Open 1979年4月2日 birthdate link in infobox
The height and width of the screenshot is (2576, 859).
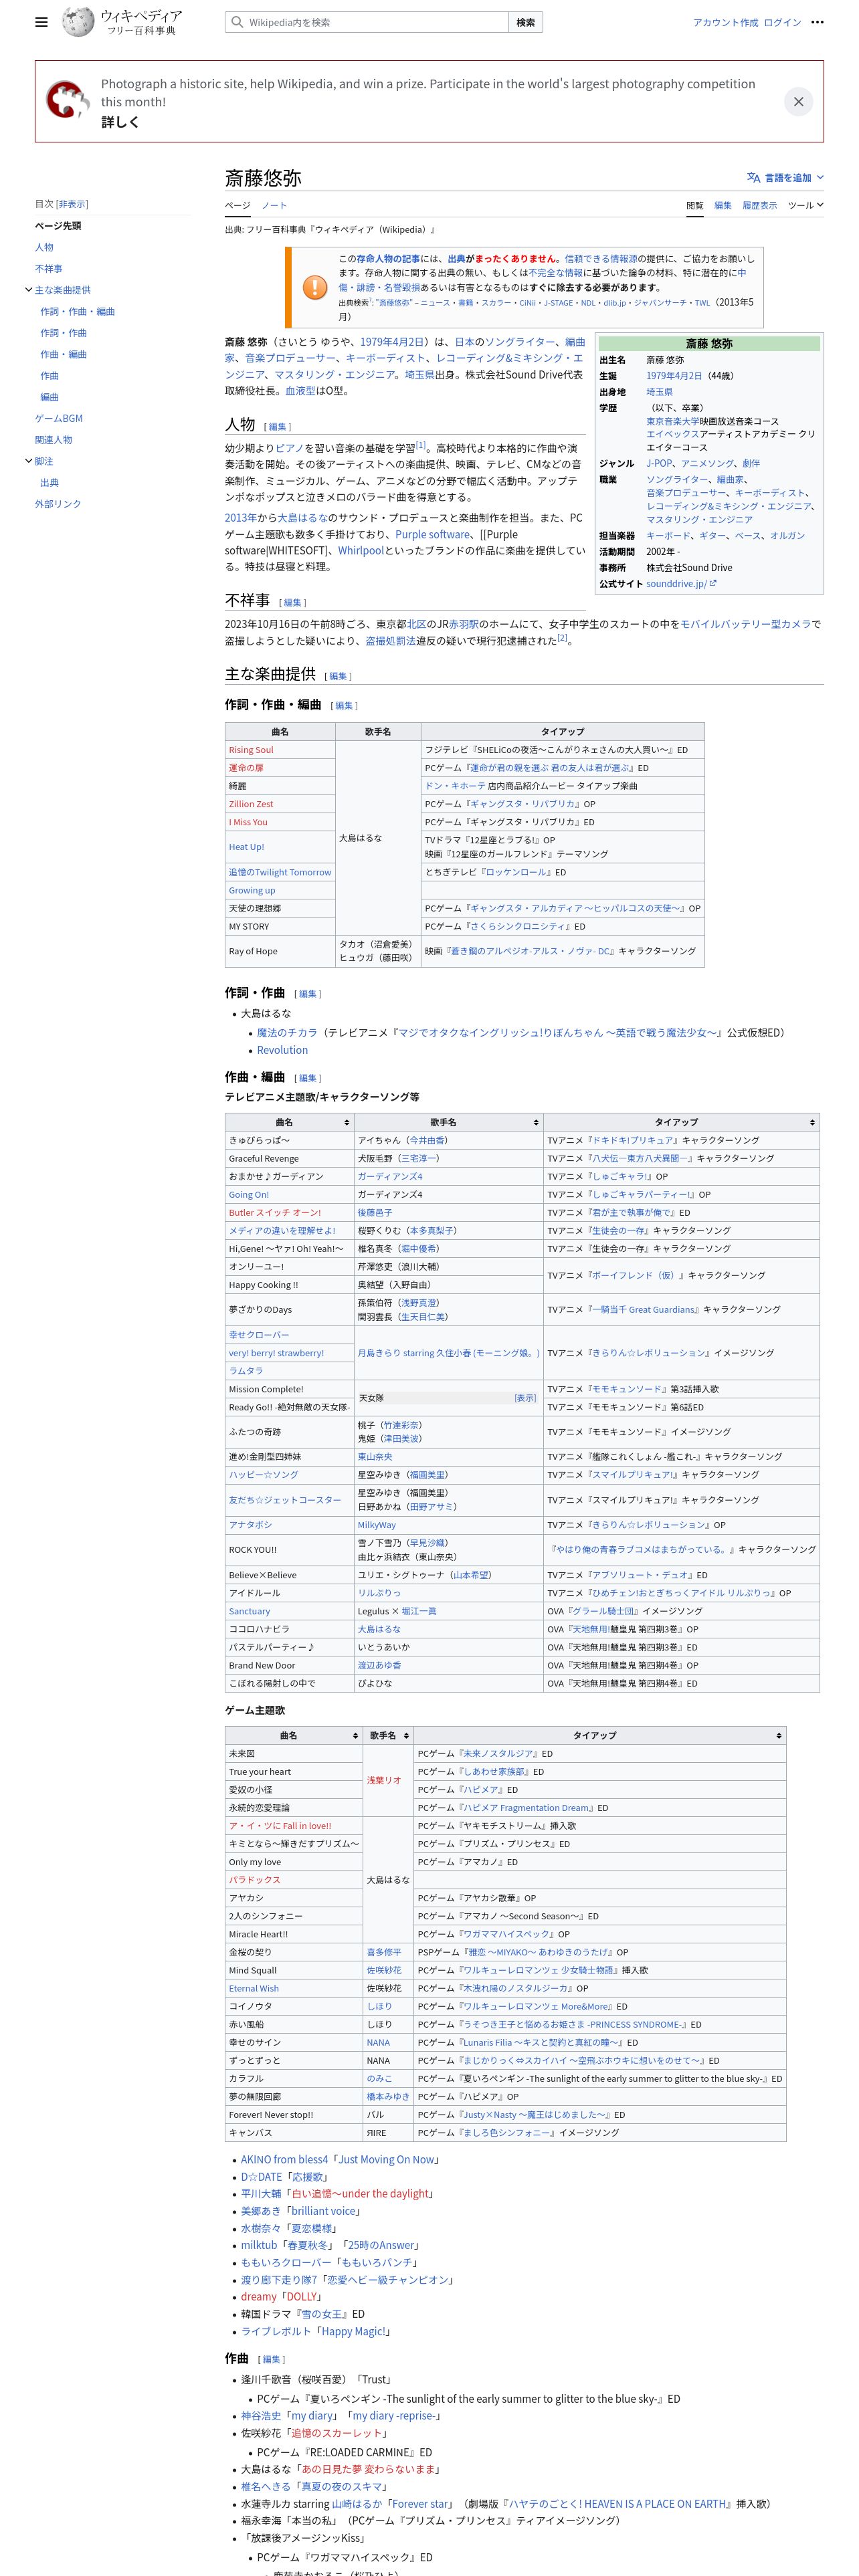(674, 376)
